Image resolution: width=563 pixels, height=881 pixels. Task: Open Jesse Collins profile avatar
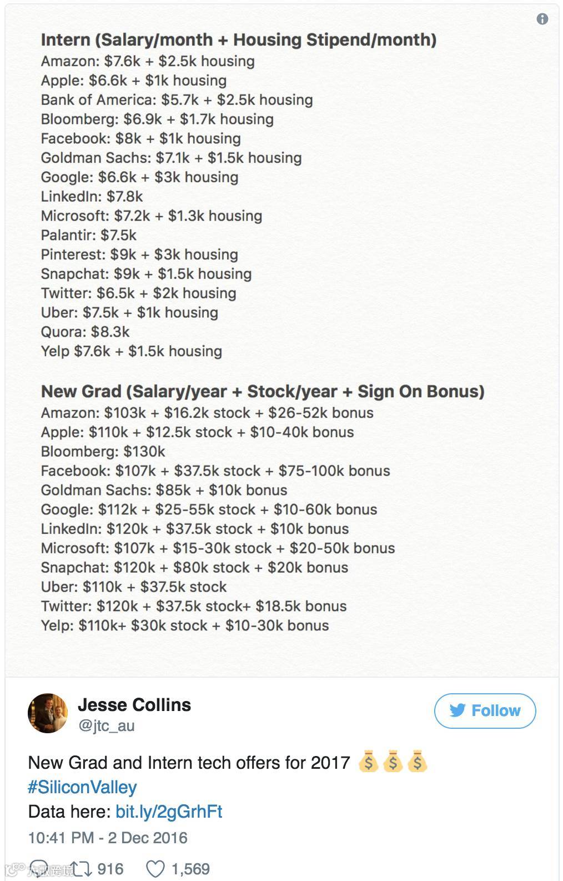pyautogui.click(x=48, y=713)
